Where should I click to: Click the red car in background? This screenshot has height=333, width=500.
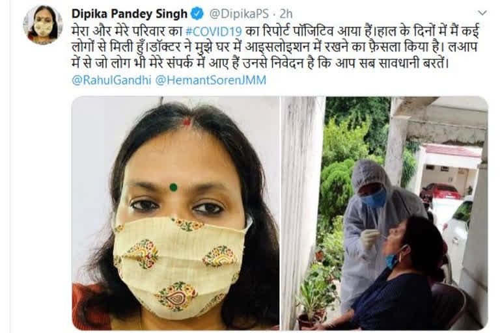click(440, 192)
